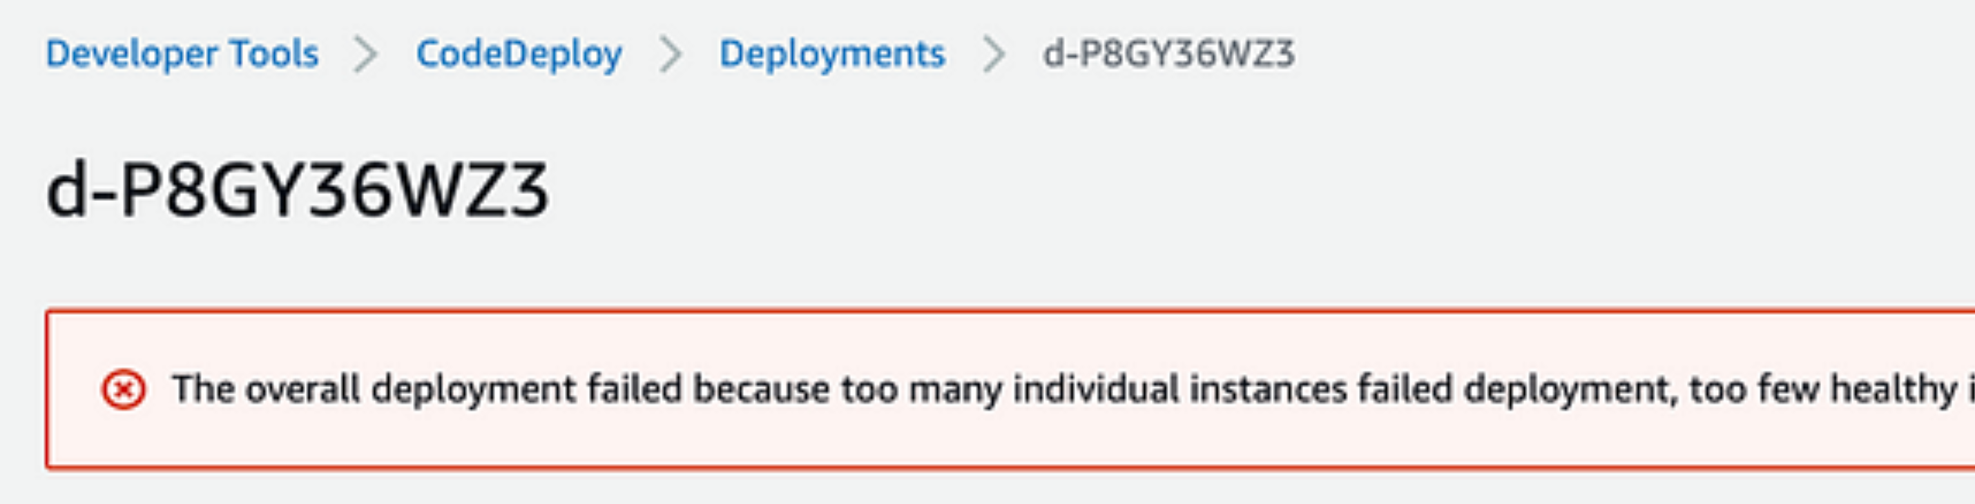Click the red error circle-X icon
This screenshot has height=504, width=1975.
[x=124, y=390]
